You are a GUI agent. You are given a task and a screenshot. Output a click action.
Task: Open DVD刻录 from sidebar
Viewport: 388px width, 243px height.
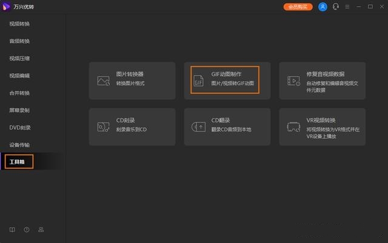(x=20, y=128)
